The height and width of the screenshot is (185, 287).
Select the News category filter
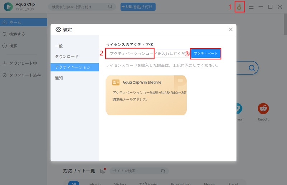coord(209,183)
